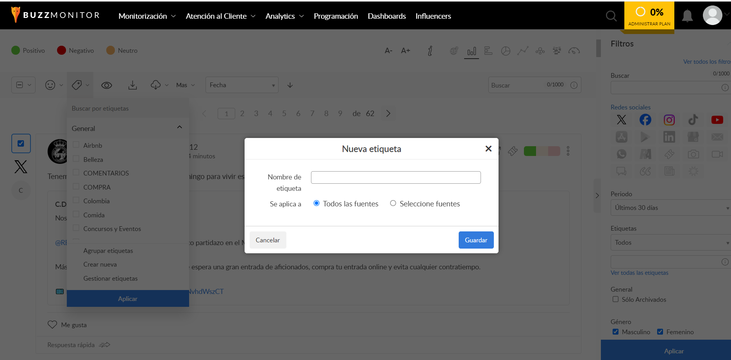
Task: Check the 'Sólo Archivados' checkbox
Action: pyautogui.click(x=615, y=299)
